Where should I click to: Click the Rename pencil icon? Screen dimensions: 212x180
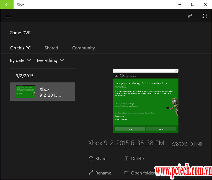[x=91, y=173]
